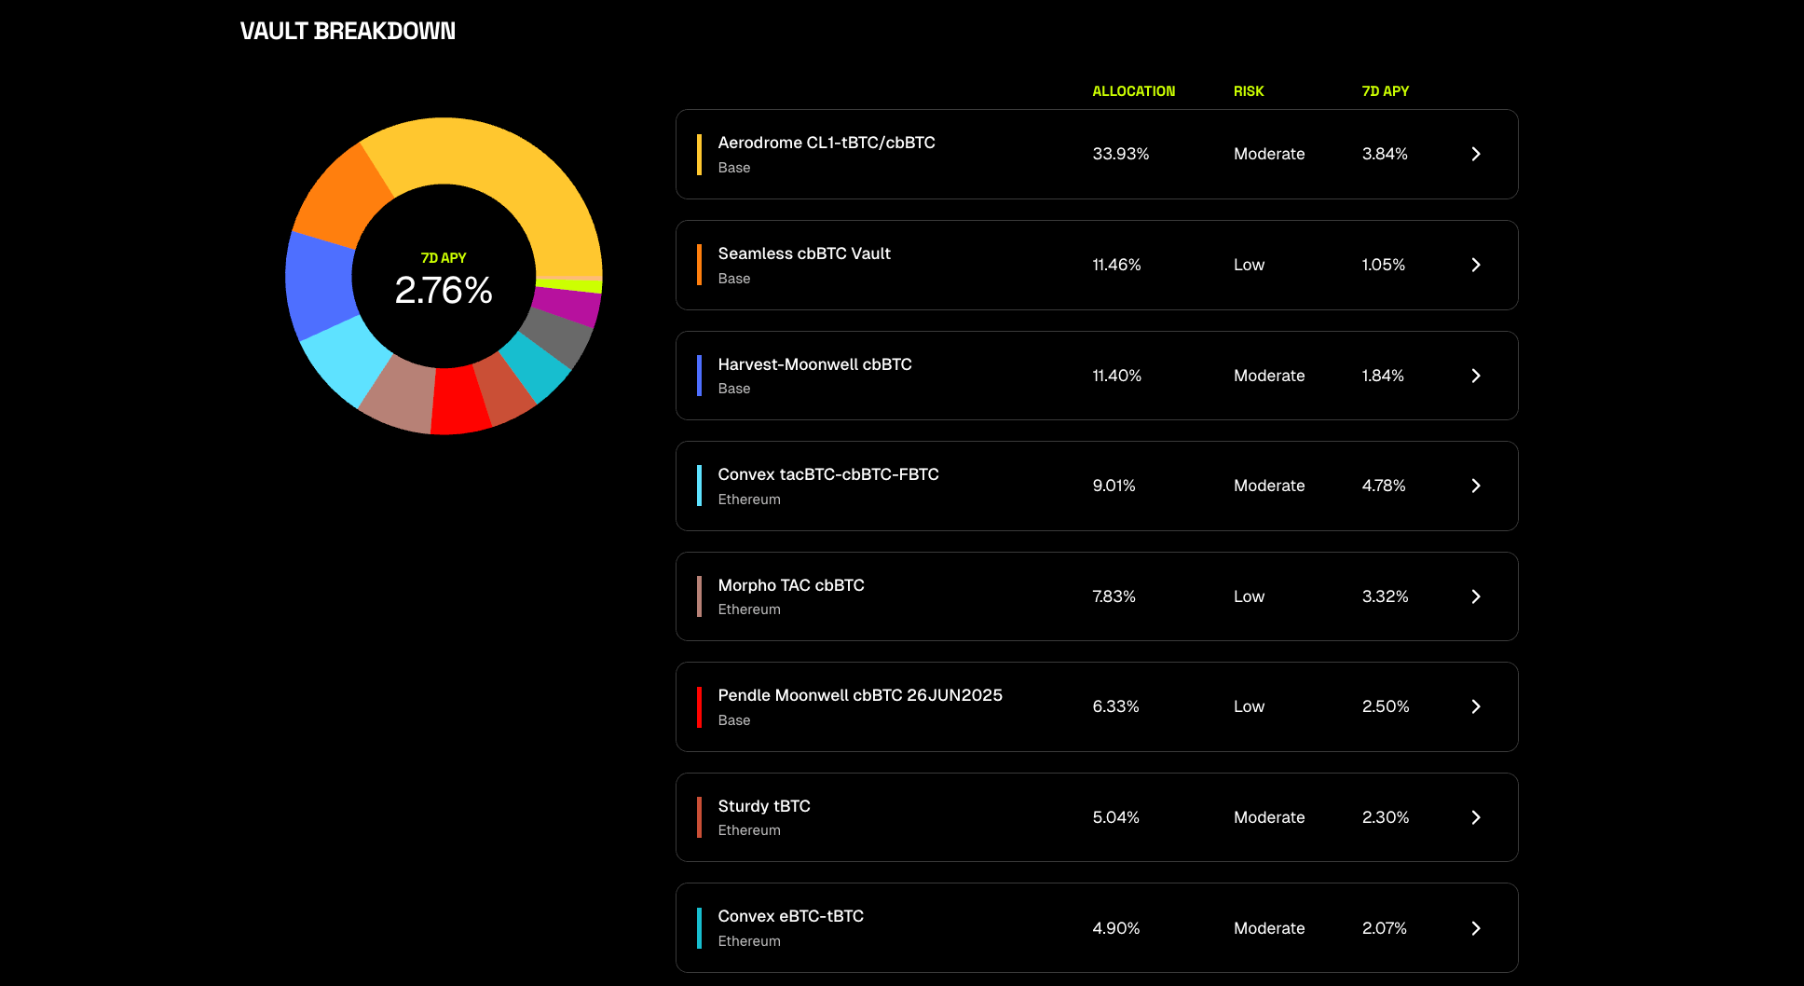Click the magenta slice of the donut chart
Viewport: 1804px width, 986px height.
[567, 306]
